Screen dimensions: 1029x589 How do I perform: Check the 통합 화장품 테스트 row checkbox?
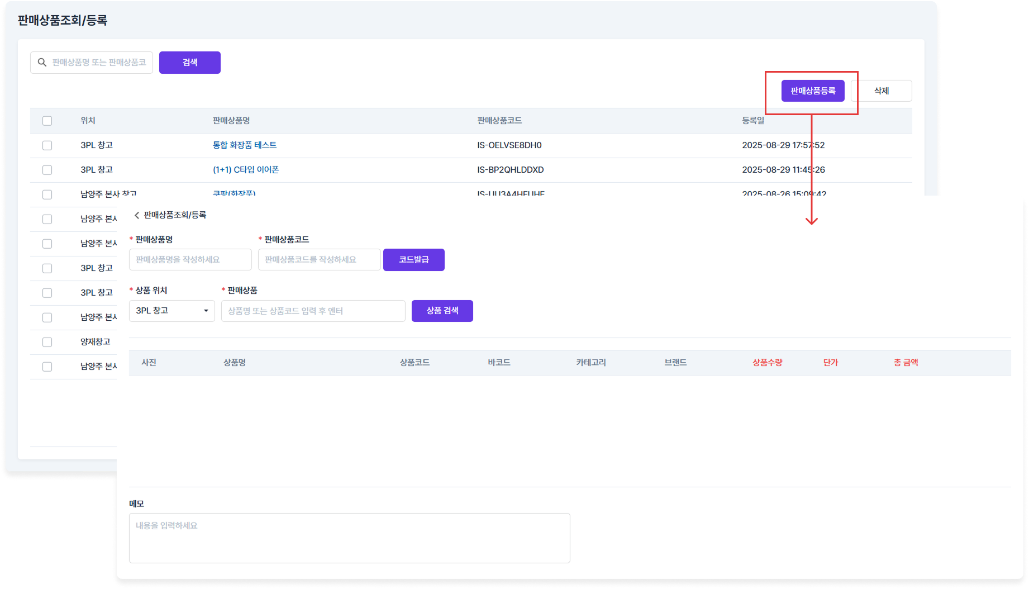[x=47, y=145]
